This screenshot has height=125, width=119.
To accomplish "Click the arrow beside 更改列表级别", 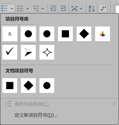I will 114,104.
